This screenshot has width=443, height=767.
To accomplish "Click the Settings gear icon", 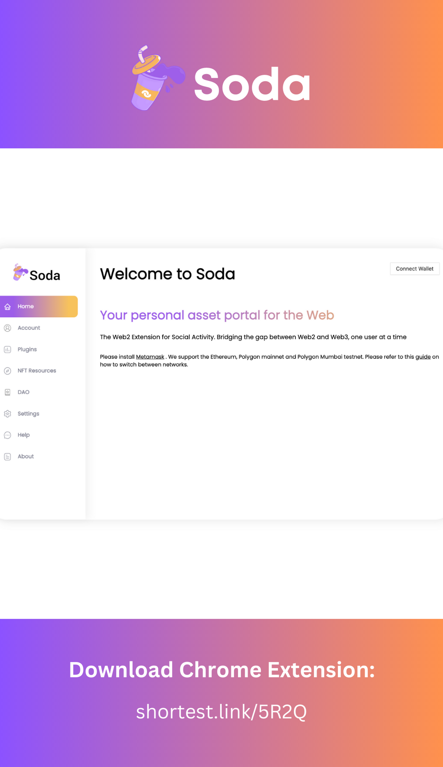I will tap(7, 414).
